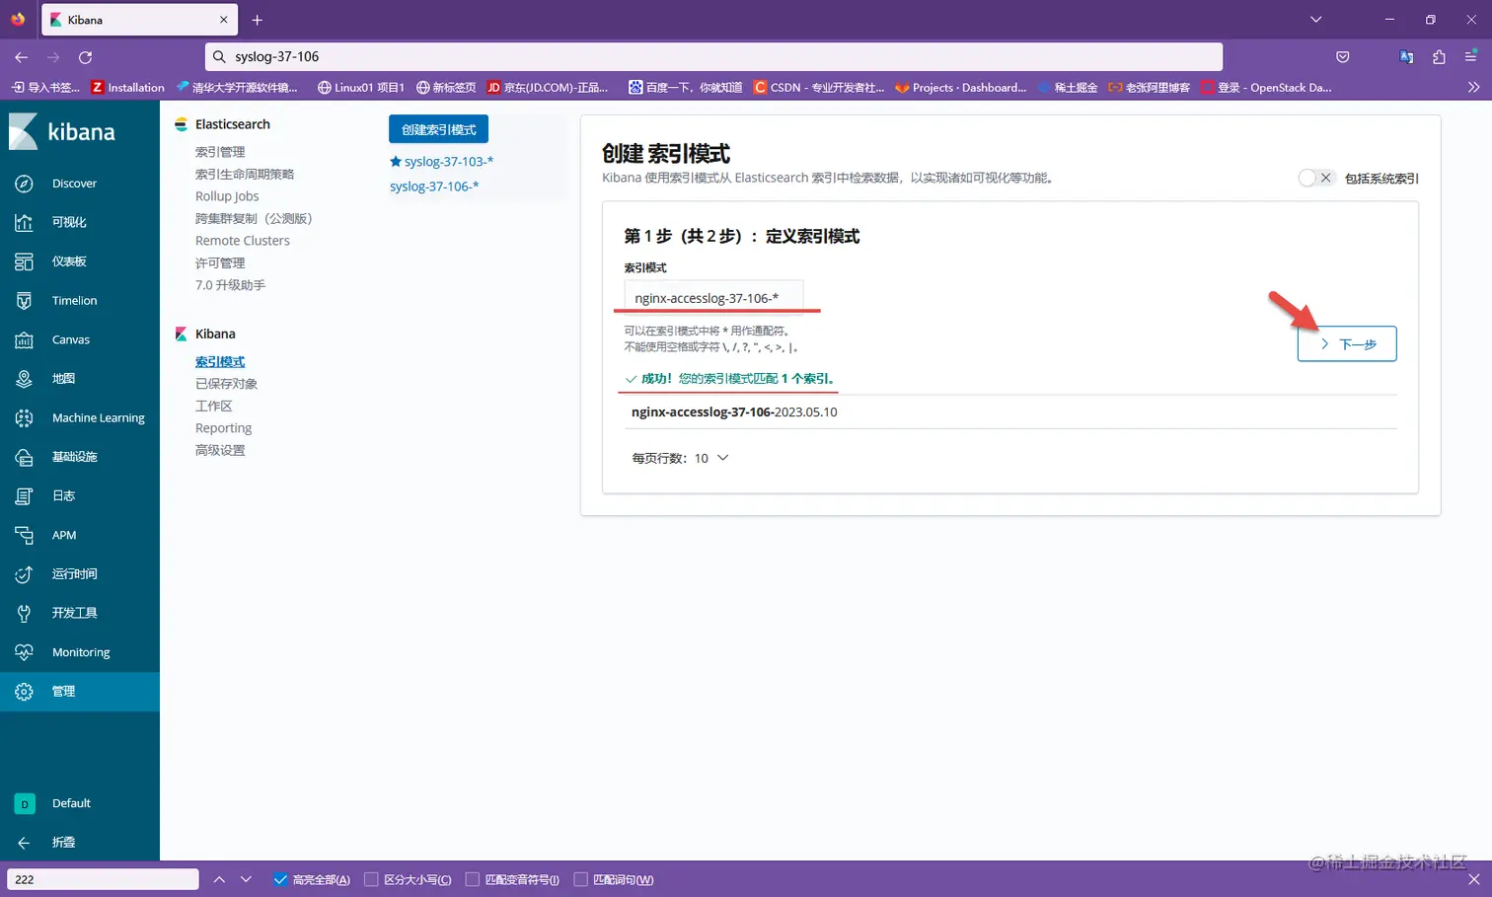Open the syslog-37-103-* index pattern
This screenshot has width=1492, height=897.
coord(448,161)
